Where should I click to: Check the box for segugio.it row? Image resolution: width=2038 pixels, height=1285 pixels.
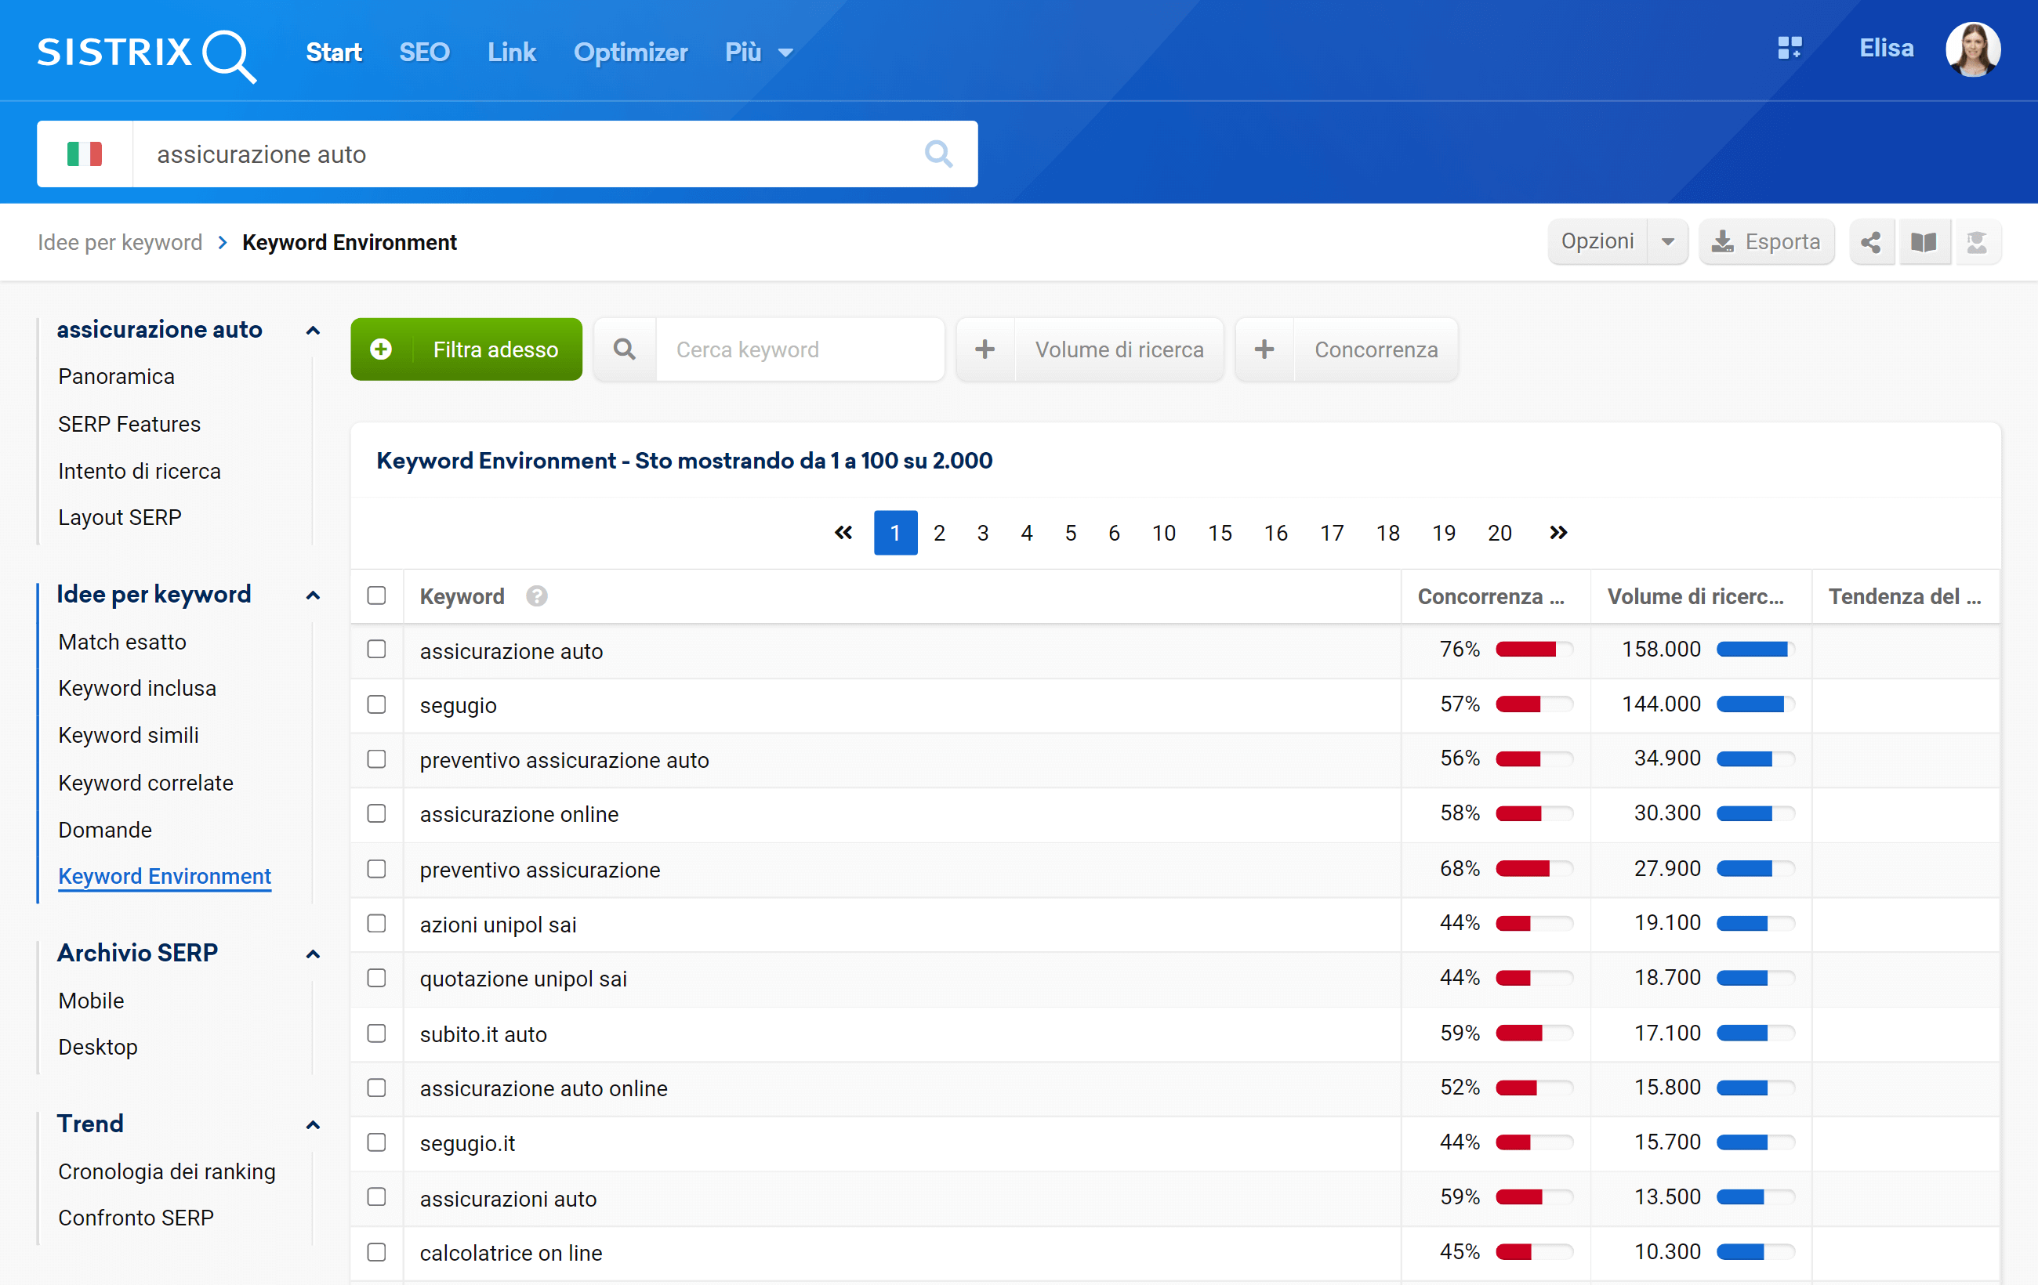click(x=376, y=1143)
